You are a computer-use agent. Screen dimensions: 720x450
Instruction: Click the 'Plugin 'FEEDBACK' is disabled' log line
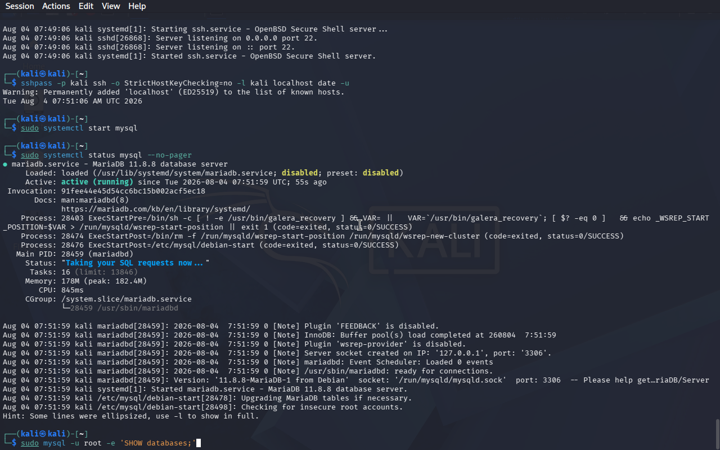(x=221, y=326)
